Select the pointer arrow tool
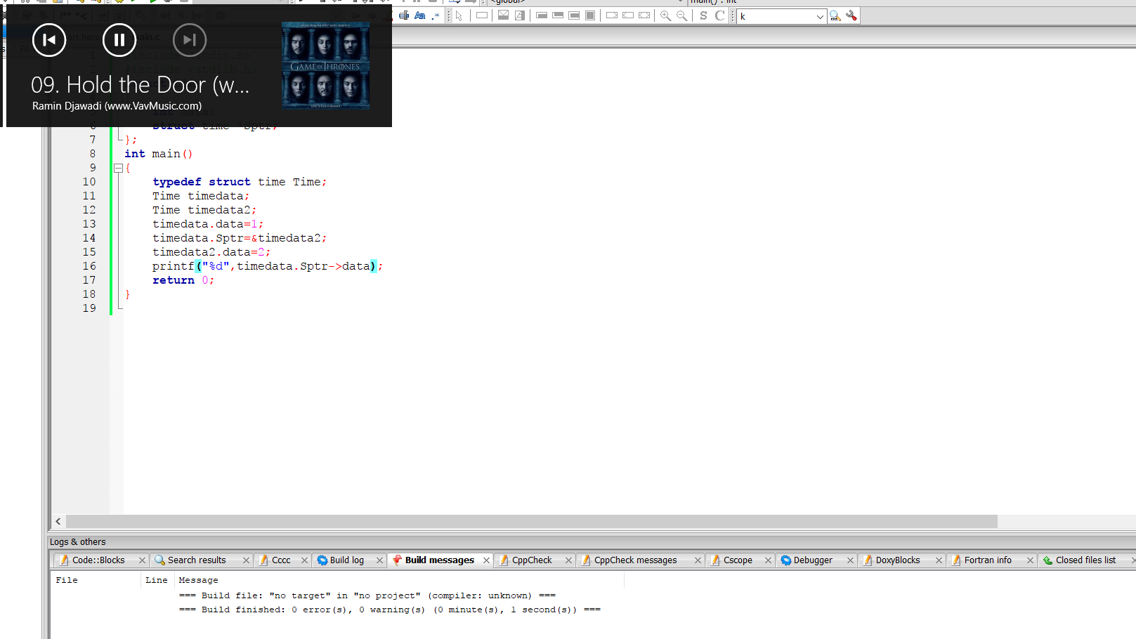This screenshot has width=1136, height=639. [x=459, y=15]
